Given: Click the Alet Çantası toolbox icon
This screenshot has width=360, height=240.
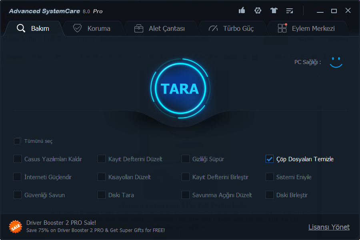Looking at the screenshot, I should 139,28.
